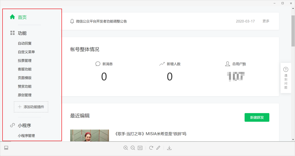Screen dimensions: 295x156
Task: Open the 微信公众平台开发者功能调整公告 announcement
Action: click(x=101, y=21)
